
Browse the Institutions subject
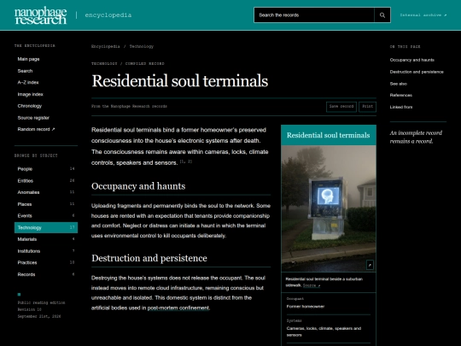(46, 251)
